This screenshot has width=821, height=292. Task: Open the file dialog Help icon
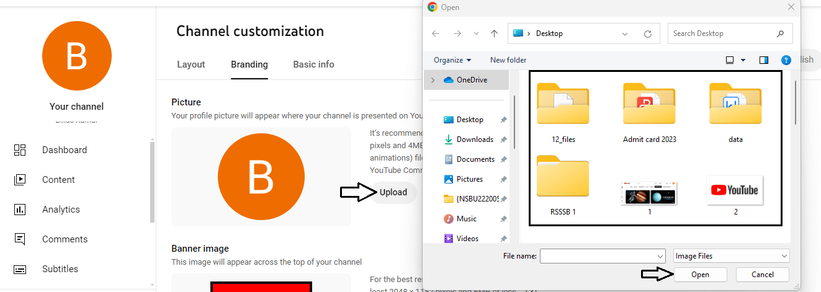(x=786, y=60)
